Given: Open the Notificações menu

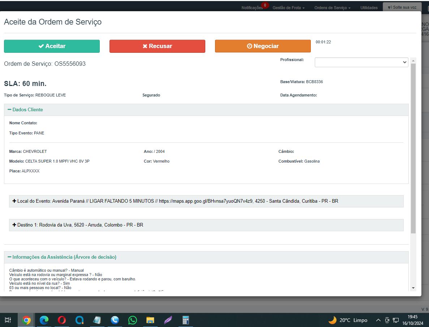Looking at the screenshot, I should click(252, 8).
